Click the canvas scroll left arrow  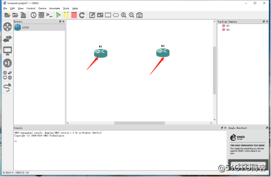point(68,123)
